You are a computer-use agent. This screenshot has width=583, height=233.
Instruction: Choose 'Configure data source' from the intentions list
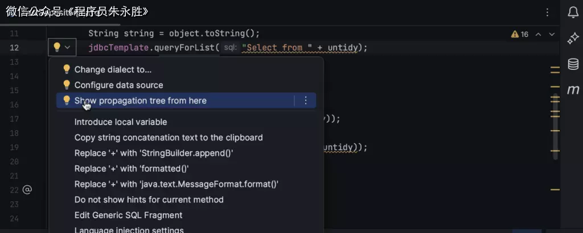[118, 85]
